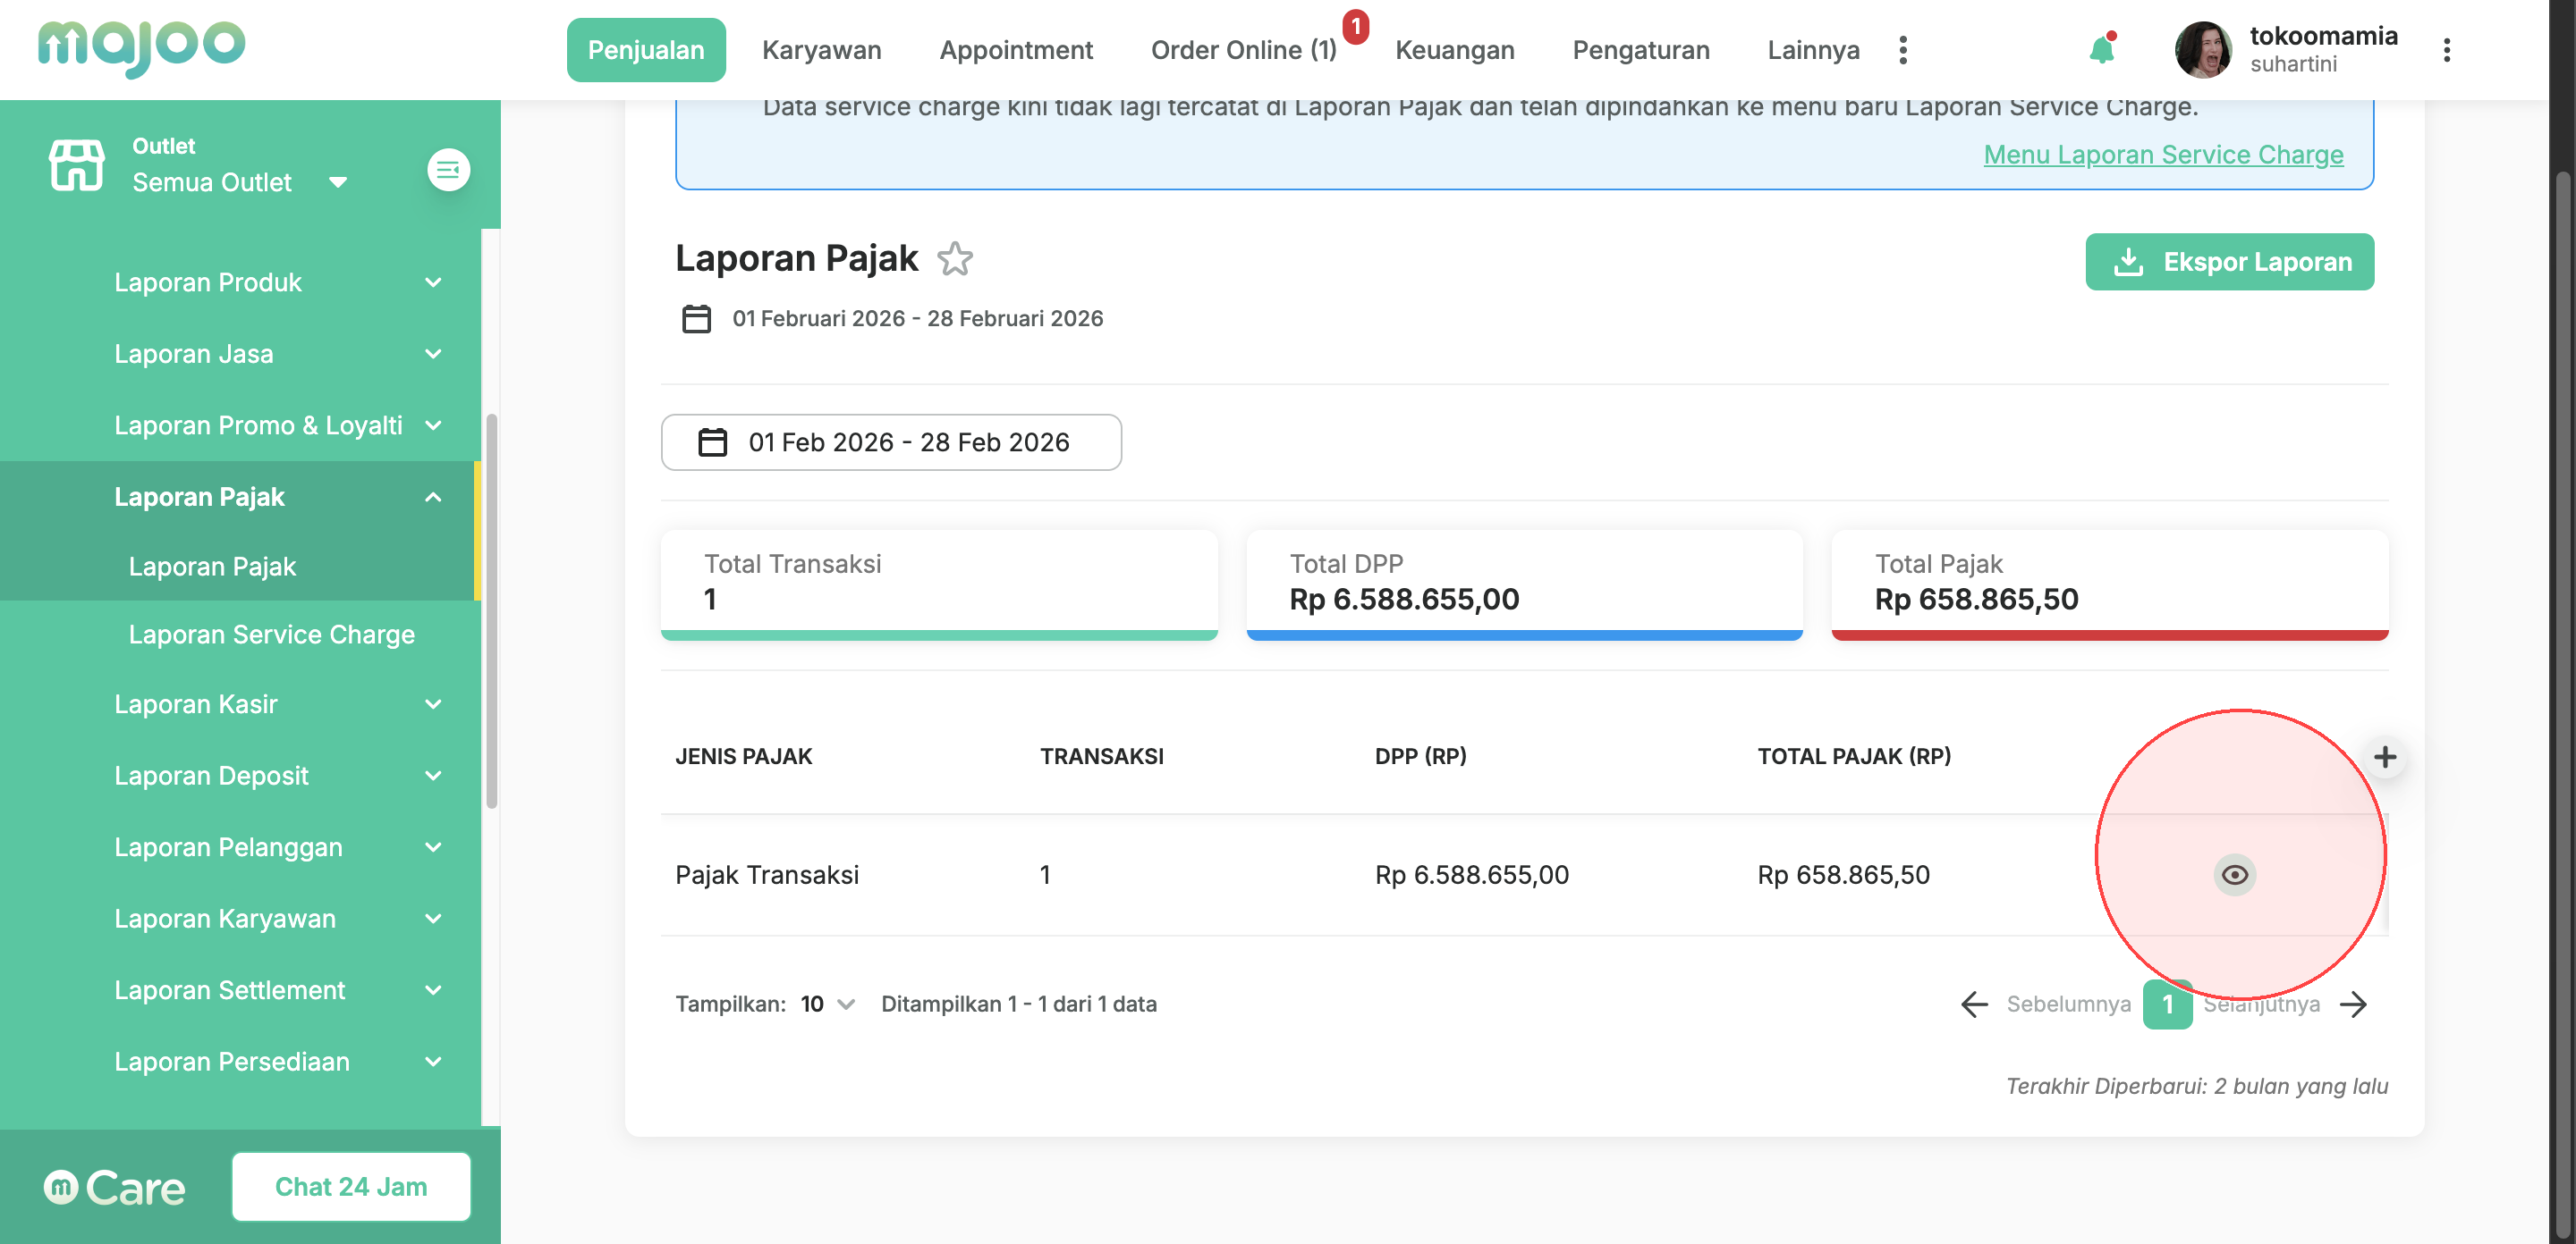Screen dimensions: 2576x1244
Task: Open the Keuangan menu tab
Action: tap(1454, 50)
